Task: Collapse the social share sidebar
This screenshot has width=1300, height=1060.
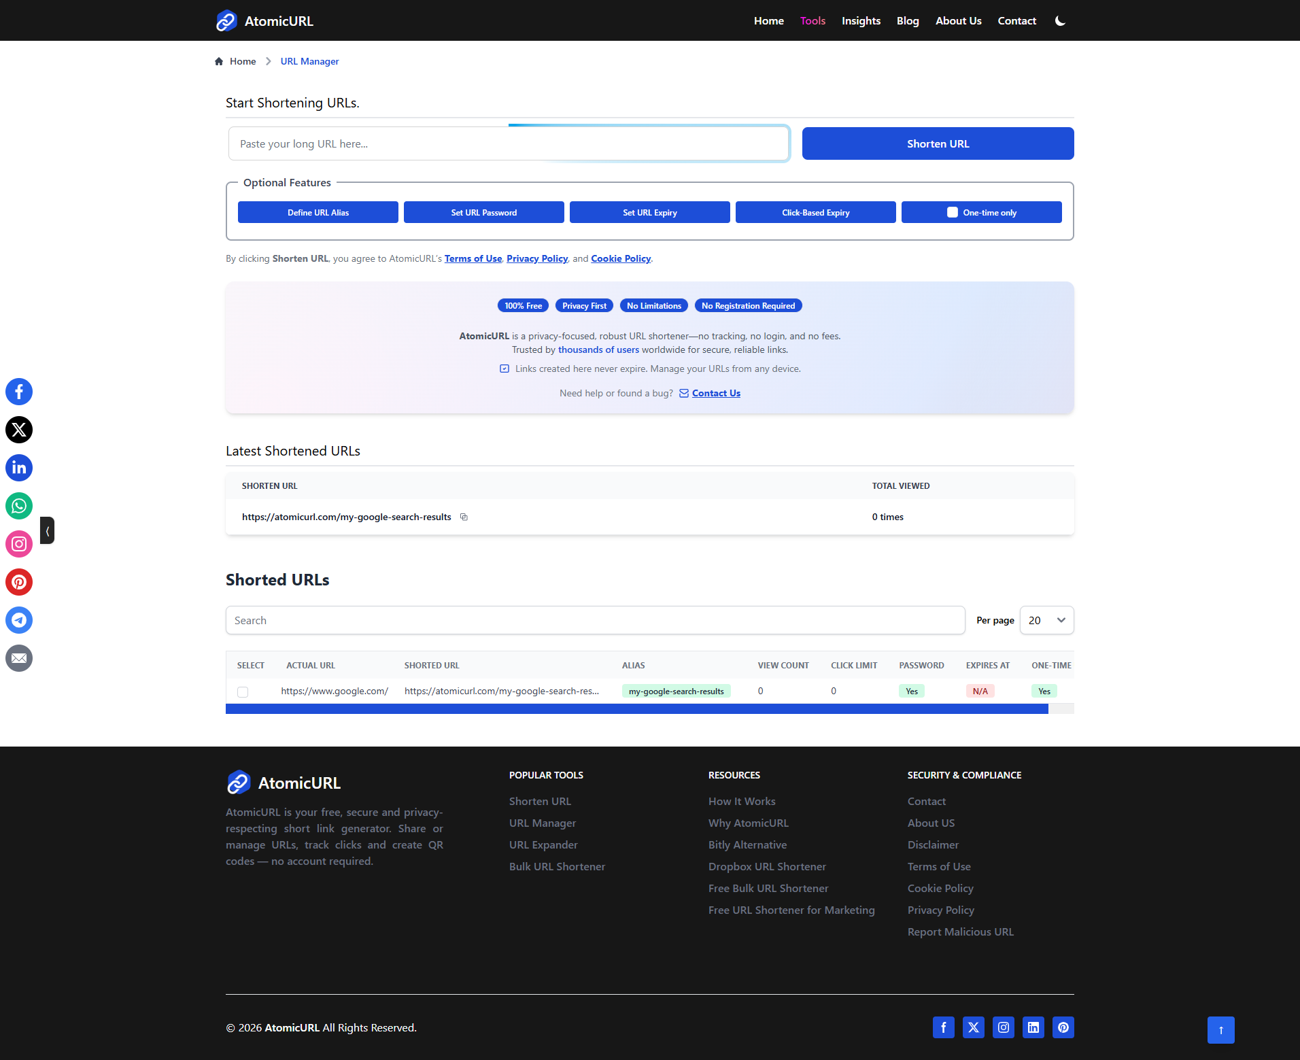Action: coord(47,530)
